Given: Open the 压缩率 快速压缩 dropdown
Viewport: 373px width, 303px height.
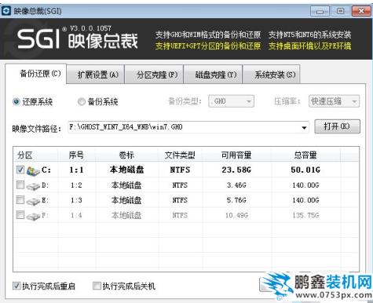Looking at the screenshot, I should [335, 101].
